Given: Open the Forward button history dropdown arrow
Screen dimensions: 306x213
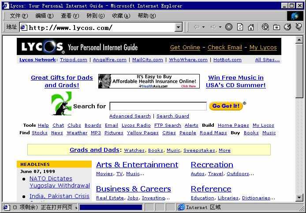Looking at the screenshot, I should [220, 27].
